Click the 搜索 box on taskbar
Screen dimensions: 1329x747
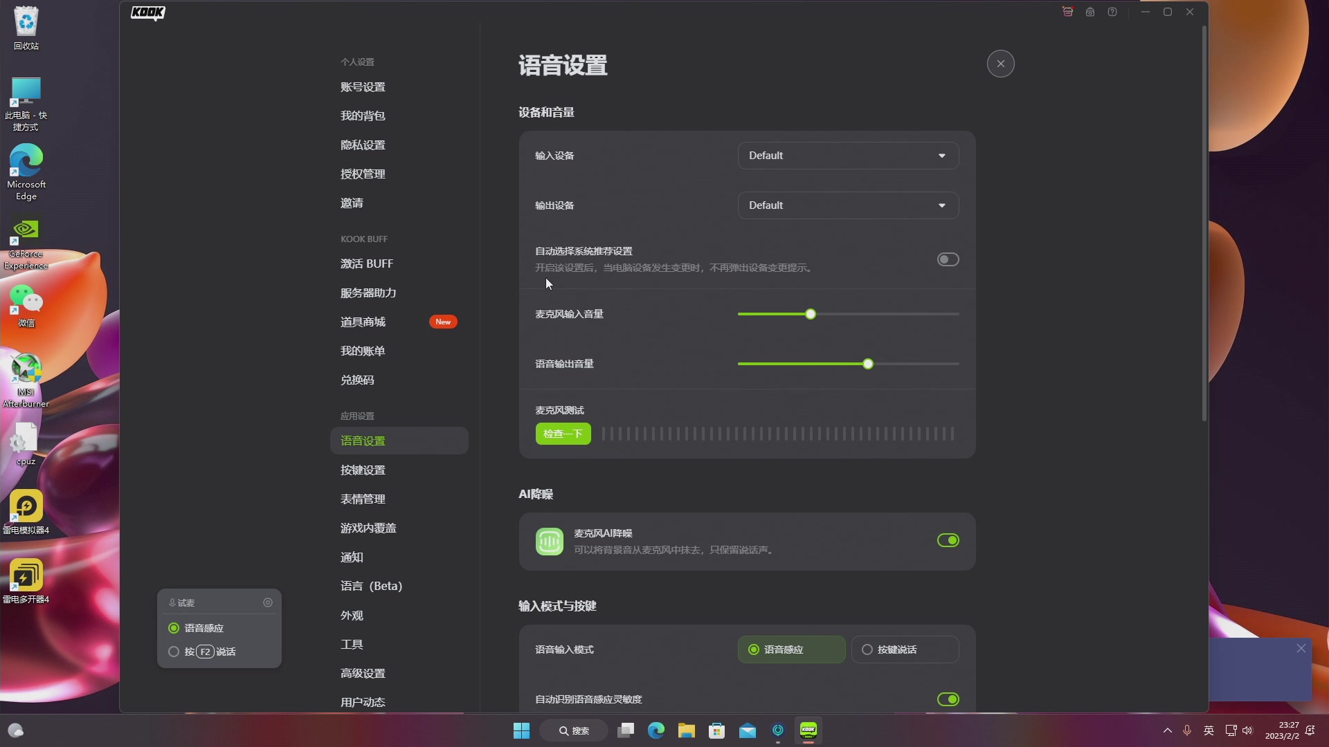[574, 730]
